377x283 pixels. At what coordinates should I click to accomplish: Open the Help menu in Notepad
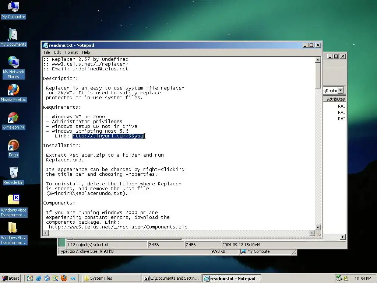(86, 52)
